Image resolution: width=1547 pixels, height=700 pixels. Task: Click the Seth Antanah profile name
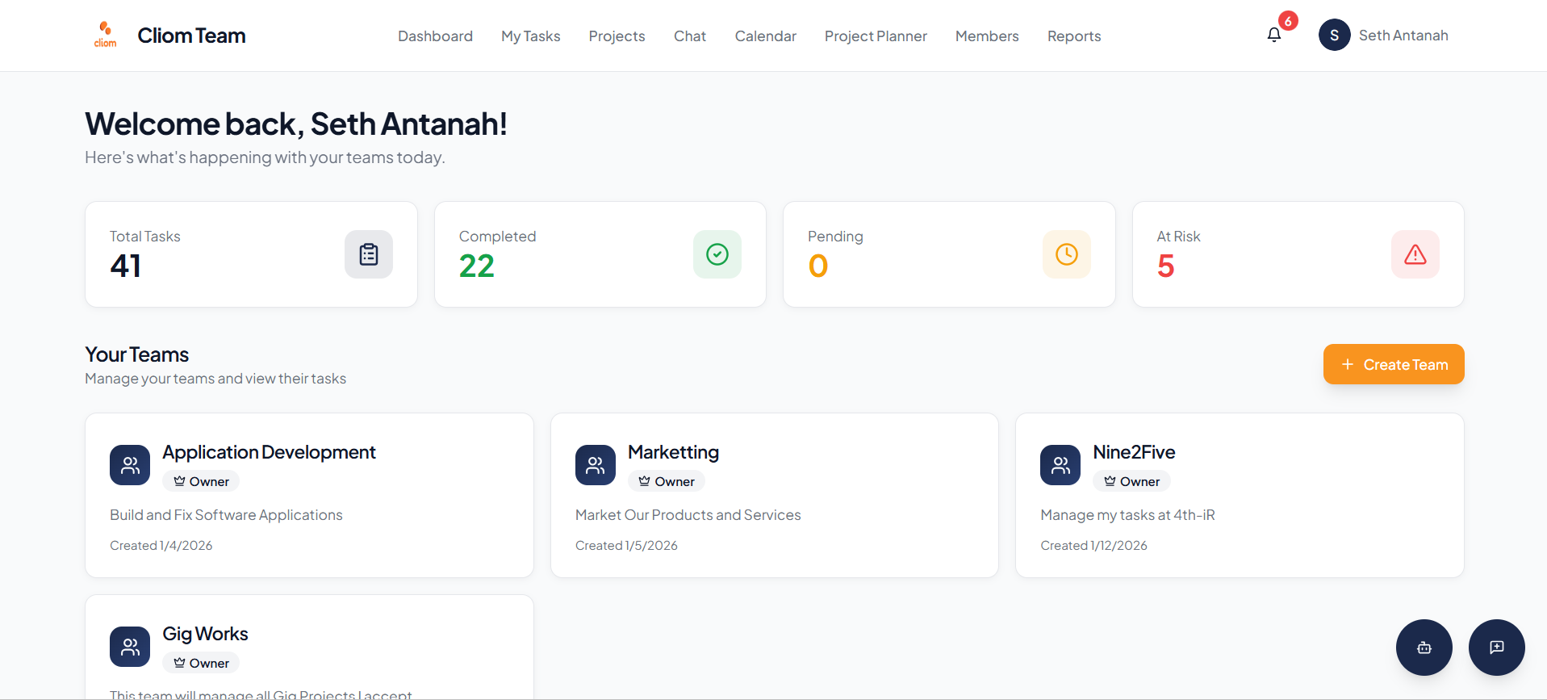click(1403, 36)
